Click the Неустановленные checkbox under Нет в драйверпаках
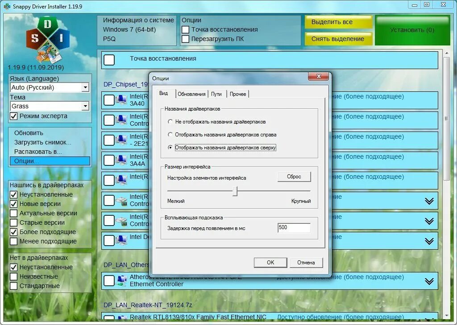 coord(14,267)
